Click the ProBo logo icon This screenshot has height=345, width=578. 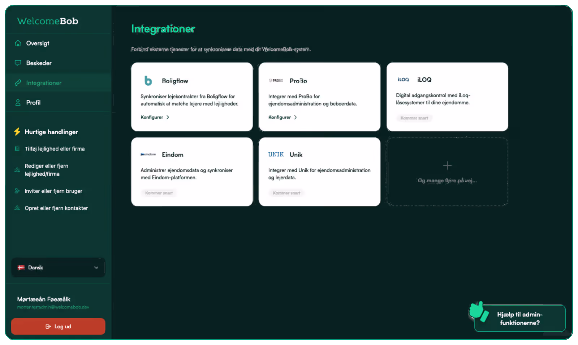click(x=276, y=81)
